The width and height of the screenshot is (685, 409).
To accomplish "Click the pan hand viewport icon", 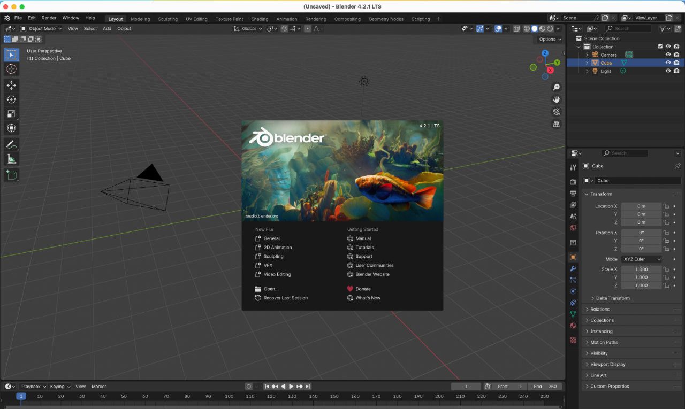I will (557, 99).
